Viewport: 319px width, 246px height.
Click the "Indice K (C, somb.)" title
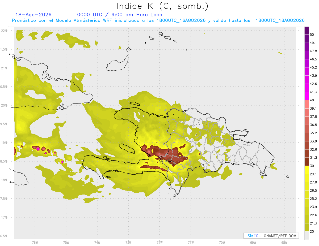[162, 6]
